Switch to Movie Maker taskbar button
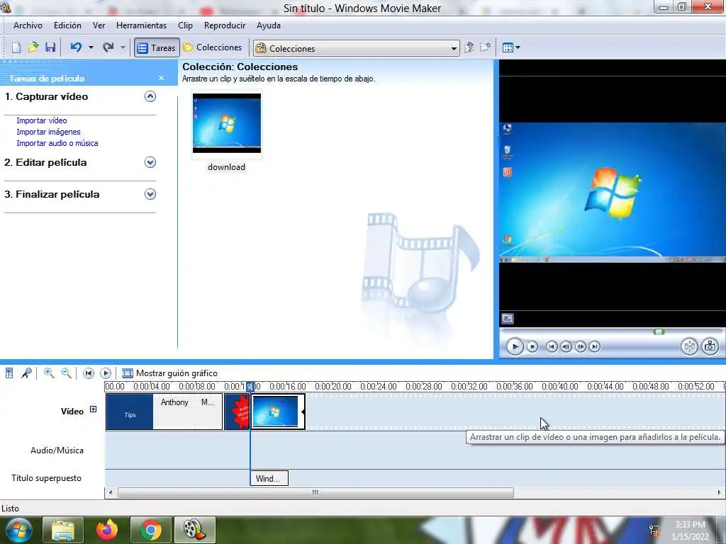The height and width of the screenshot is (544, 726). coord(195,530)
